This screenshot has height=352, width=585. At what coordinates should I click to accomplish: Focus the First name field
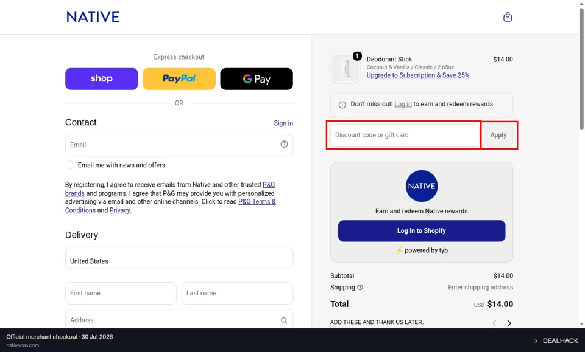tap(121, 293)
